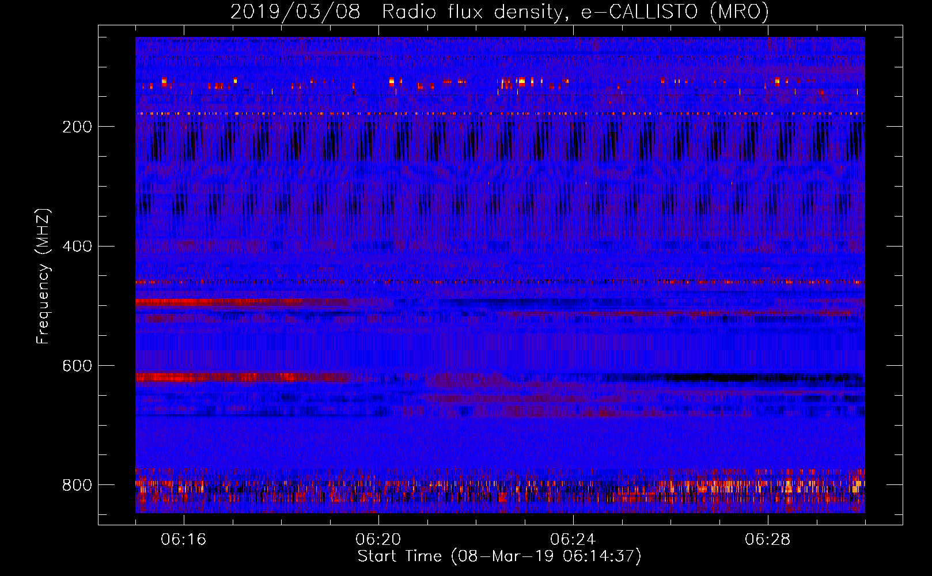
Task: Click the 'Frequency (MHZ)' axis label
Action: click(43, 276)
